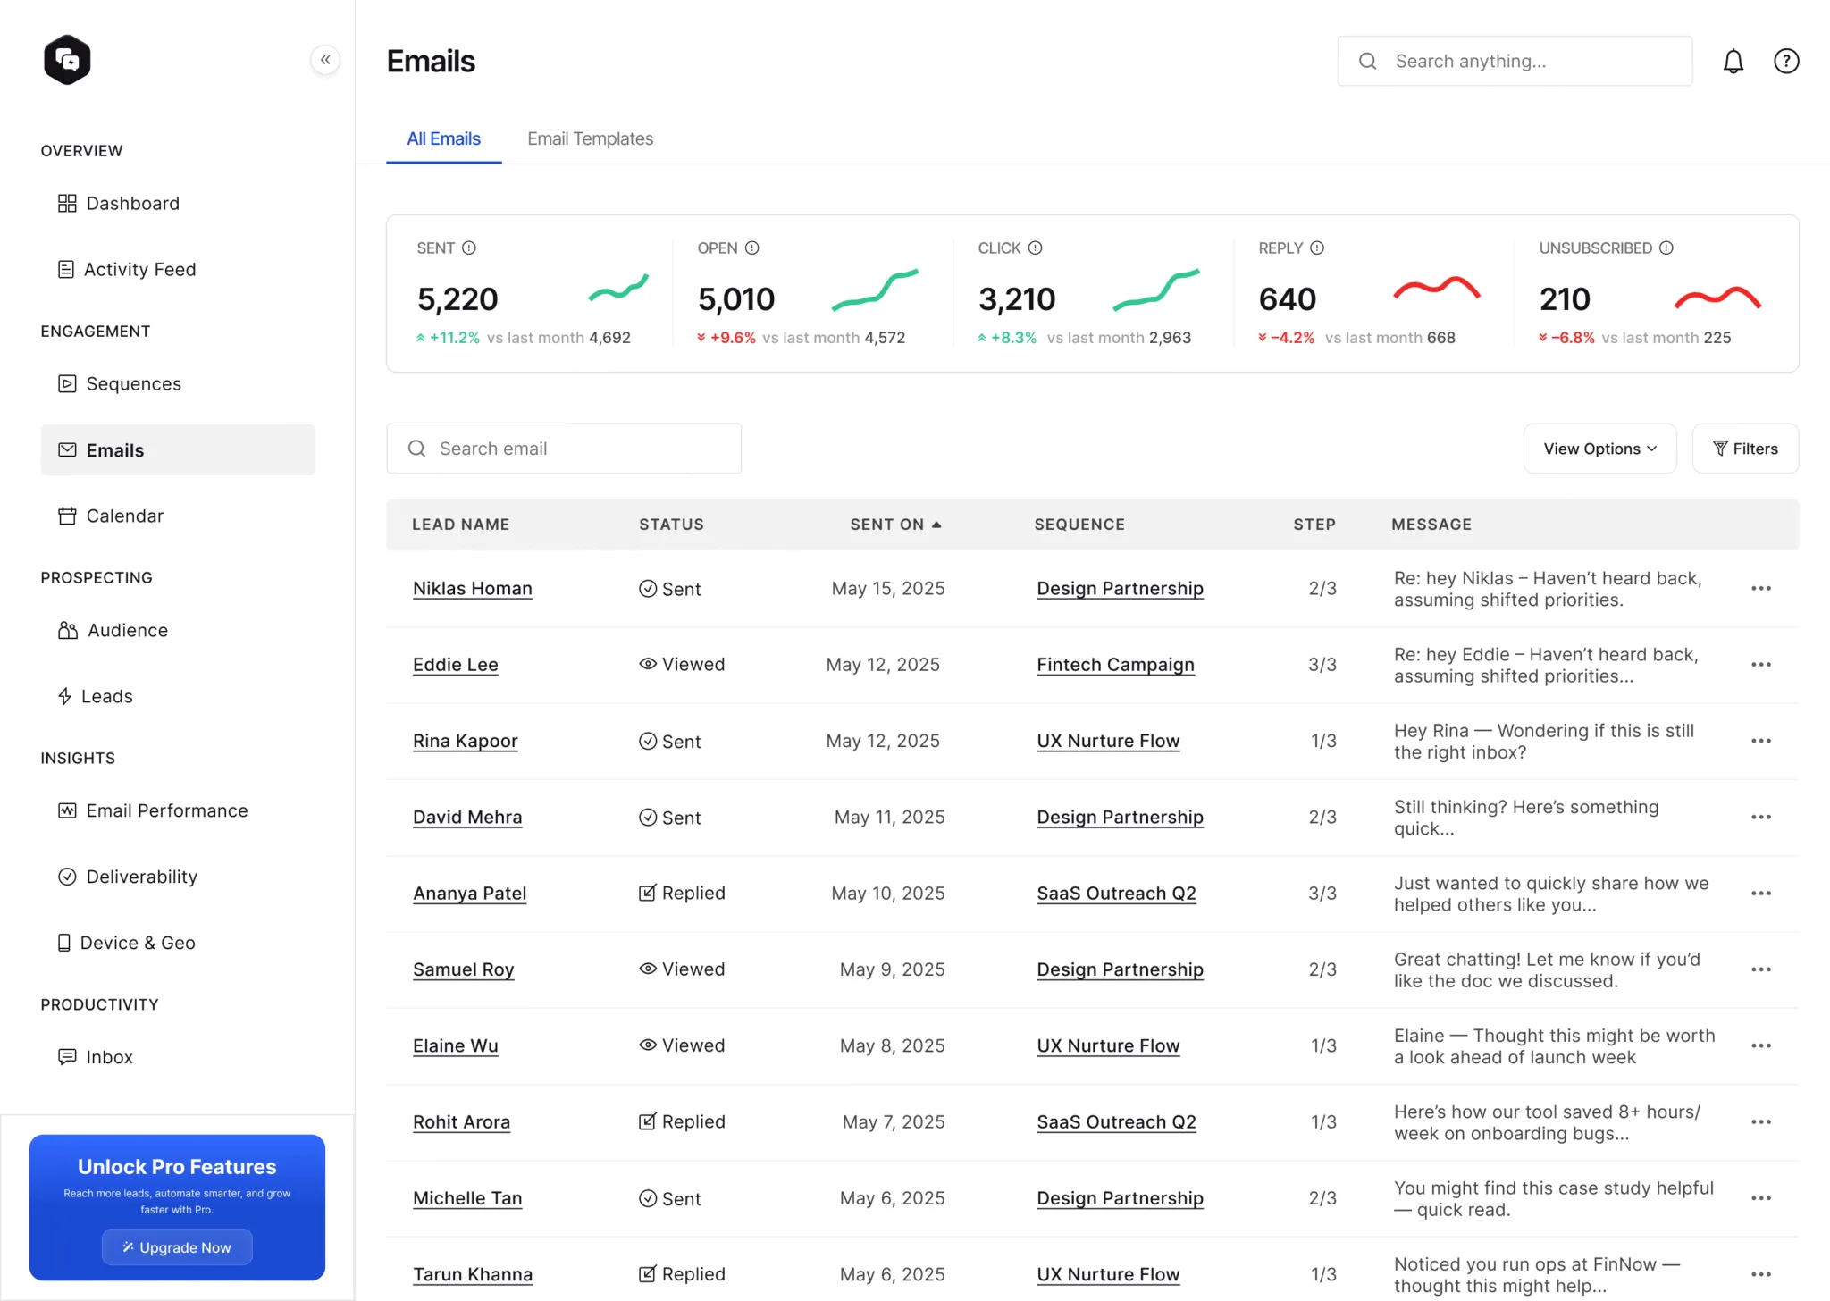Open the Fintech Campaign sequence link
1830x1301 pixels.
click(1114, 664)
